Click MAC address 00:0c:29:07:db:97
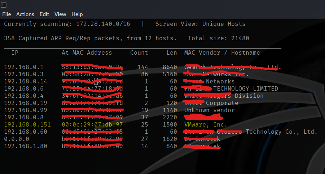 (x=92, y=124)
